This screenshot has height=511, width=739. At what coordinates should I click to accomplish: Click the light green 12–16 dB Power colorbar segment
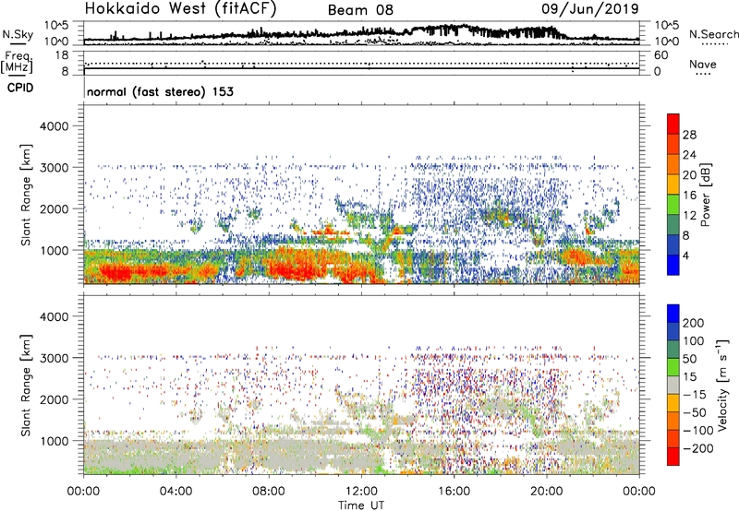(x=673, y=205)
